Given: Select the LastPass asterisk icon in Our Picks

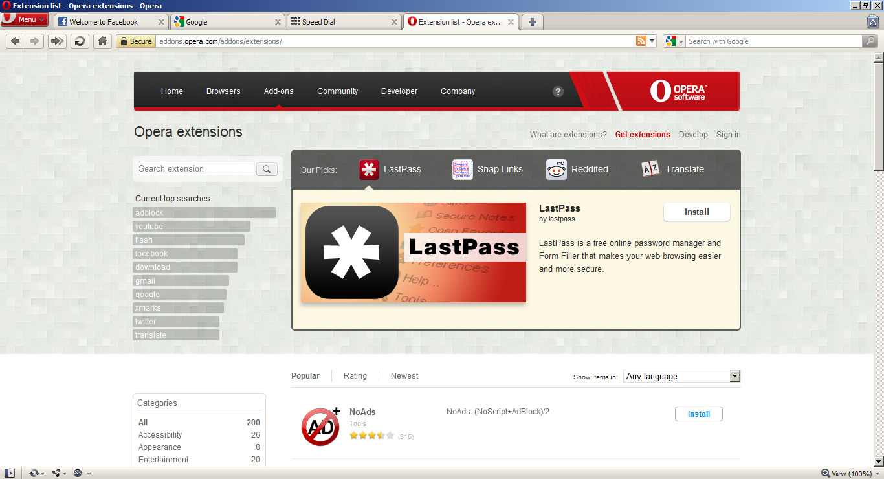Looking at the screenshot, I should pyautogui.click(x=368, y=169).
